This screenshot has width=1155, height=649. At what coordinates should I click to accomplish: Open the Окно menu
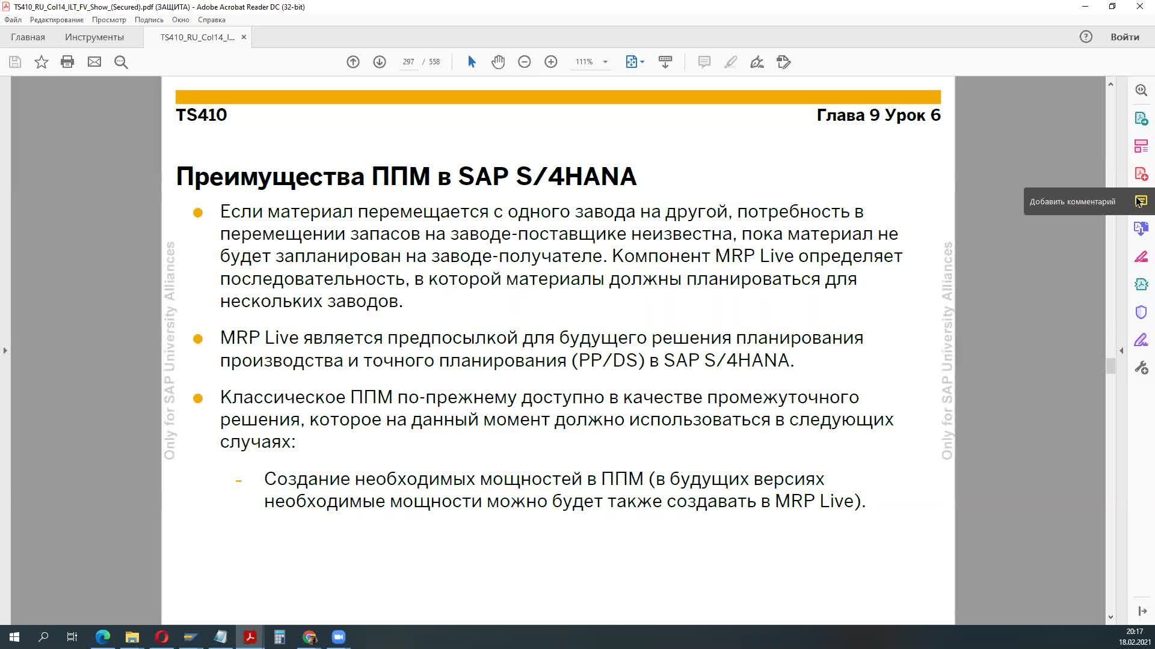(180, 20)
